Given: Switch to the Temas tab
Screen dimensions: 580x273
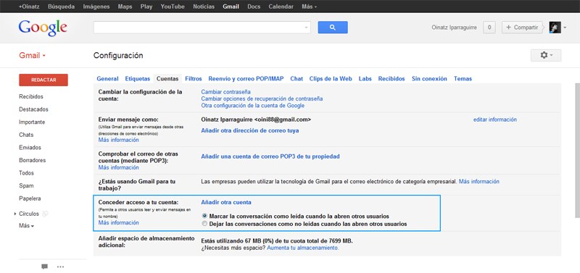Looking at the screenshot, I should click(x=463, y=79).
